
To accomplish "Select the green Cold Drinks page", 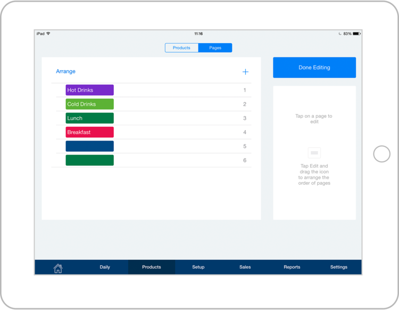I will (89, 104).
